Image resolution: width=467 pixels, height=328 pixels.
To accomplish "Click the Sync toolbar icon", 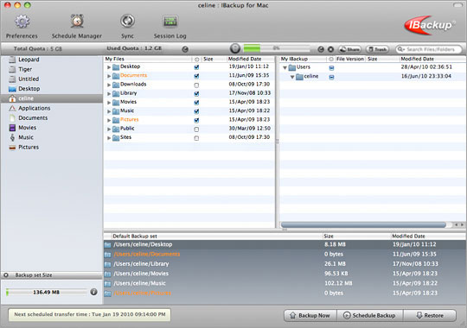I will coord(127,21).
